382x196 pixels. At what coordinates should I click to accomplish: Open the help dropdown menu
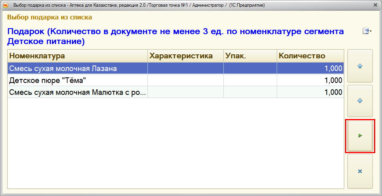(367, 31)
